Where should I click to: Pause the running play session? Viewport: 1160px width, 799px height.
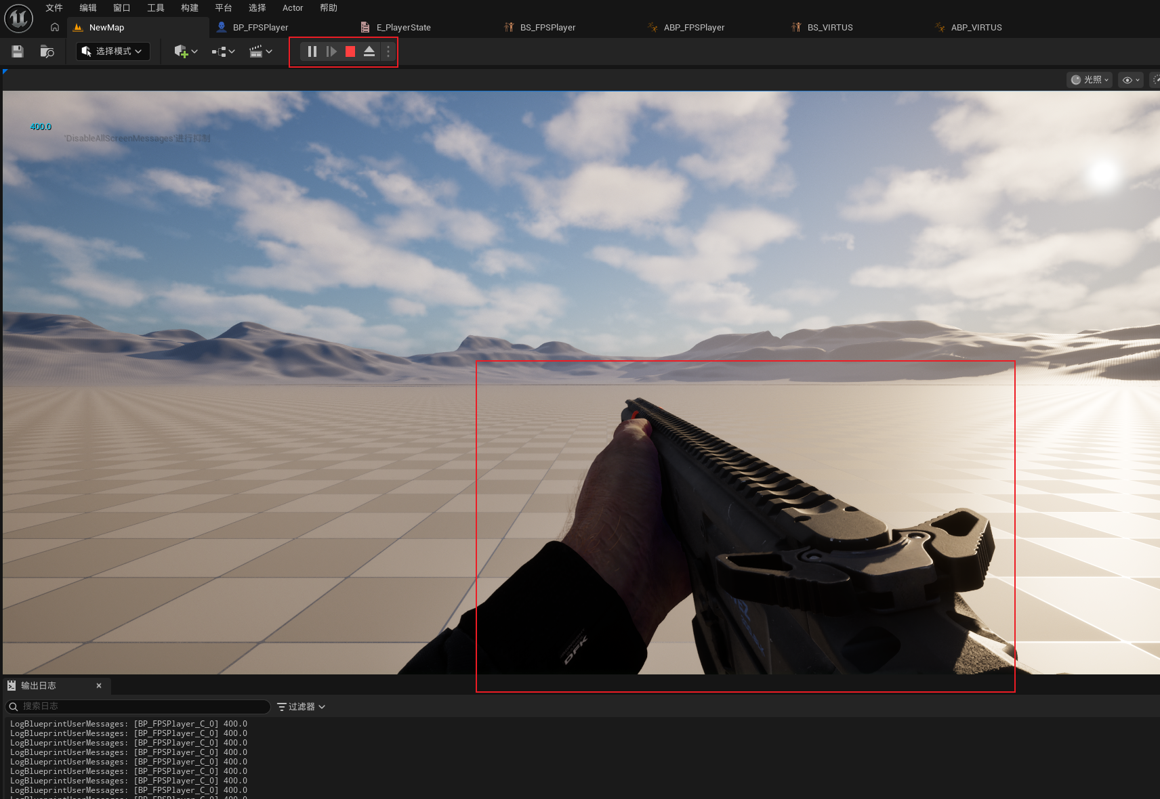point(312,51)
